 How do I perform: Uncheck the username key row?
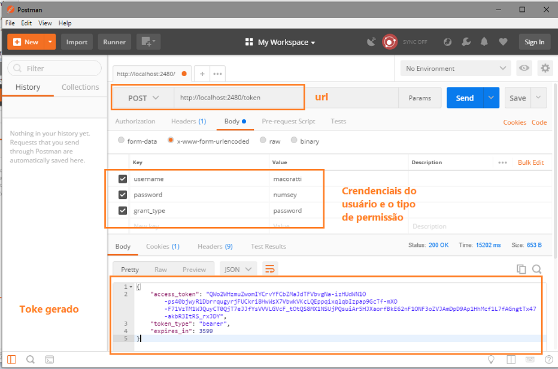[x=122, y=179]
